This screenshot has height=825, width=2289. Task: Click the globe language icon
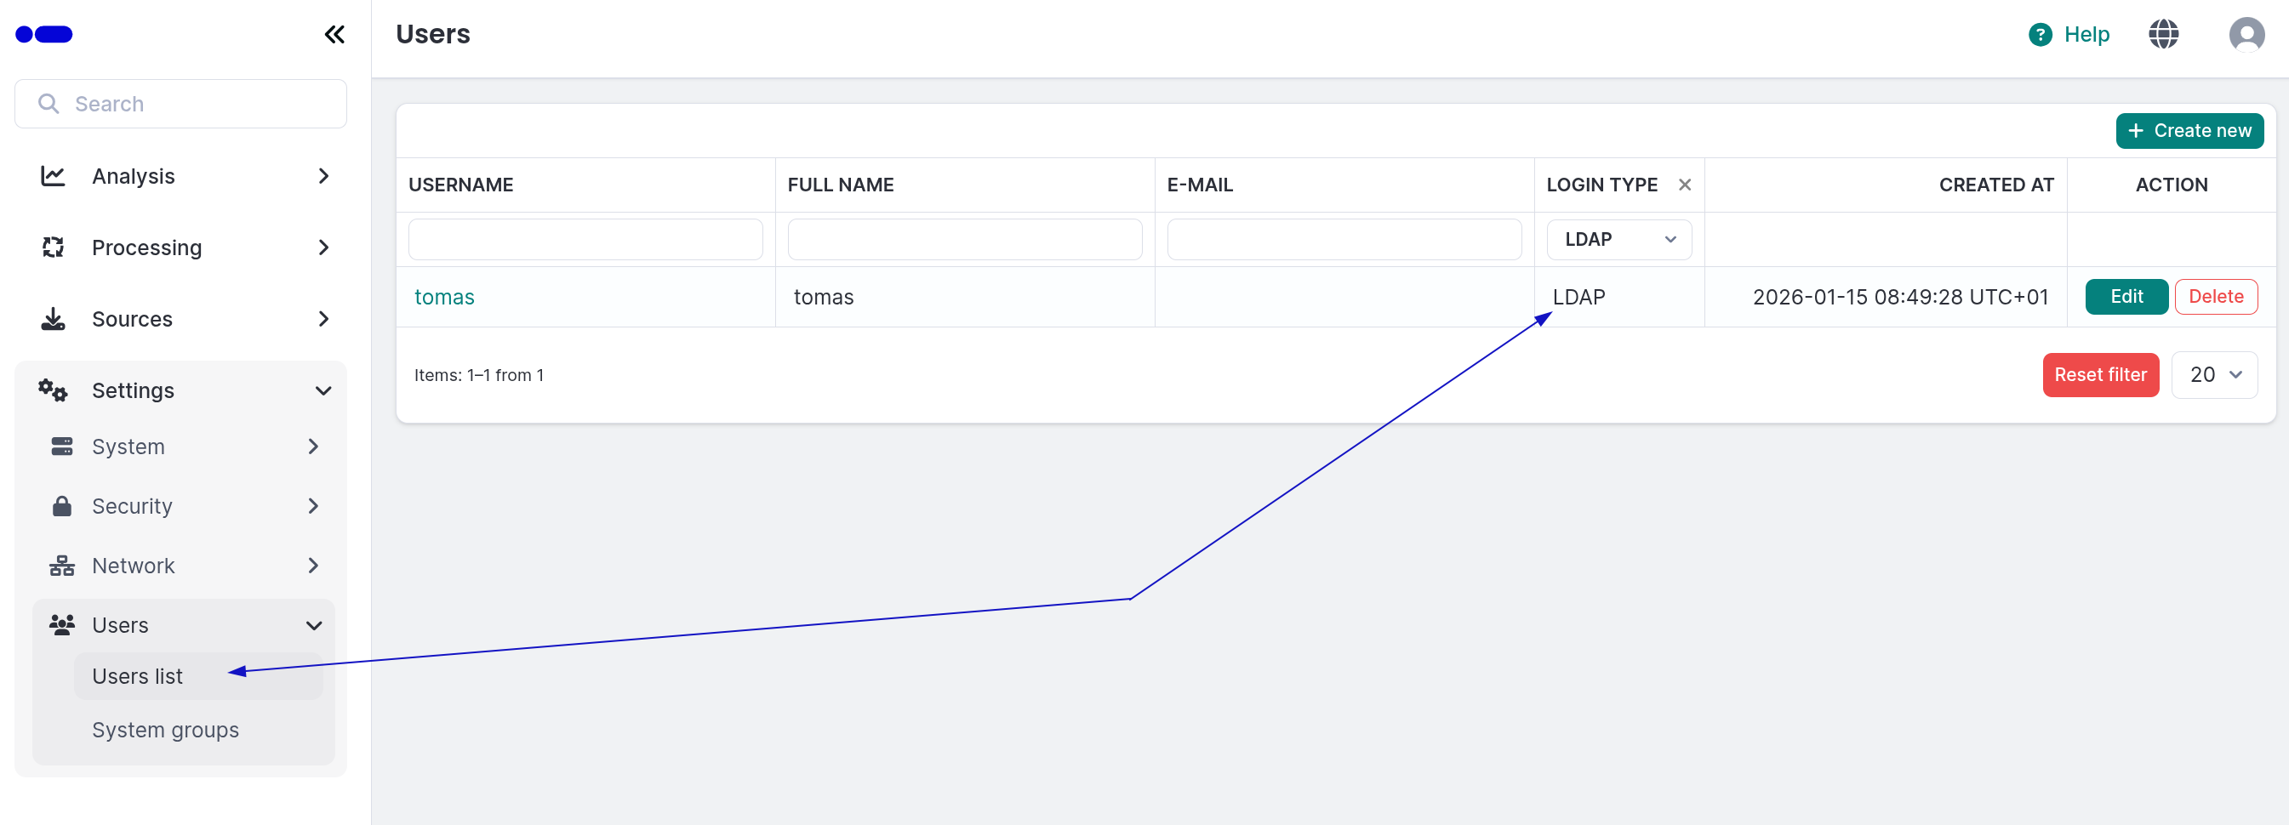[2163, 35]
